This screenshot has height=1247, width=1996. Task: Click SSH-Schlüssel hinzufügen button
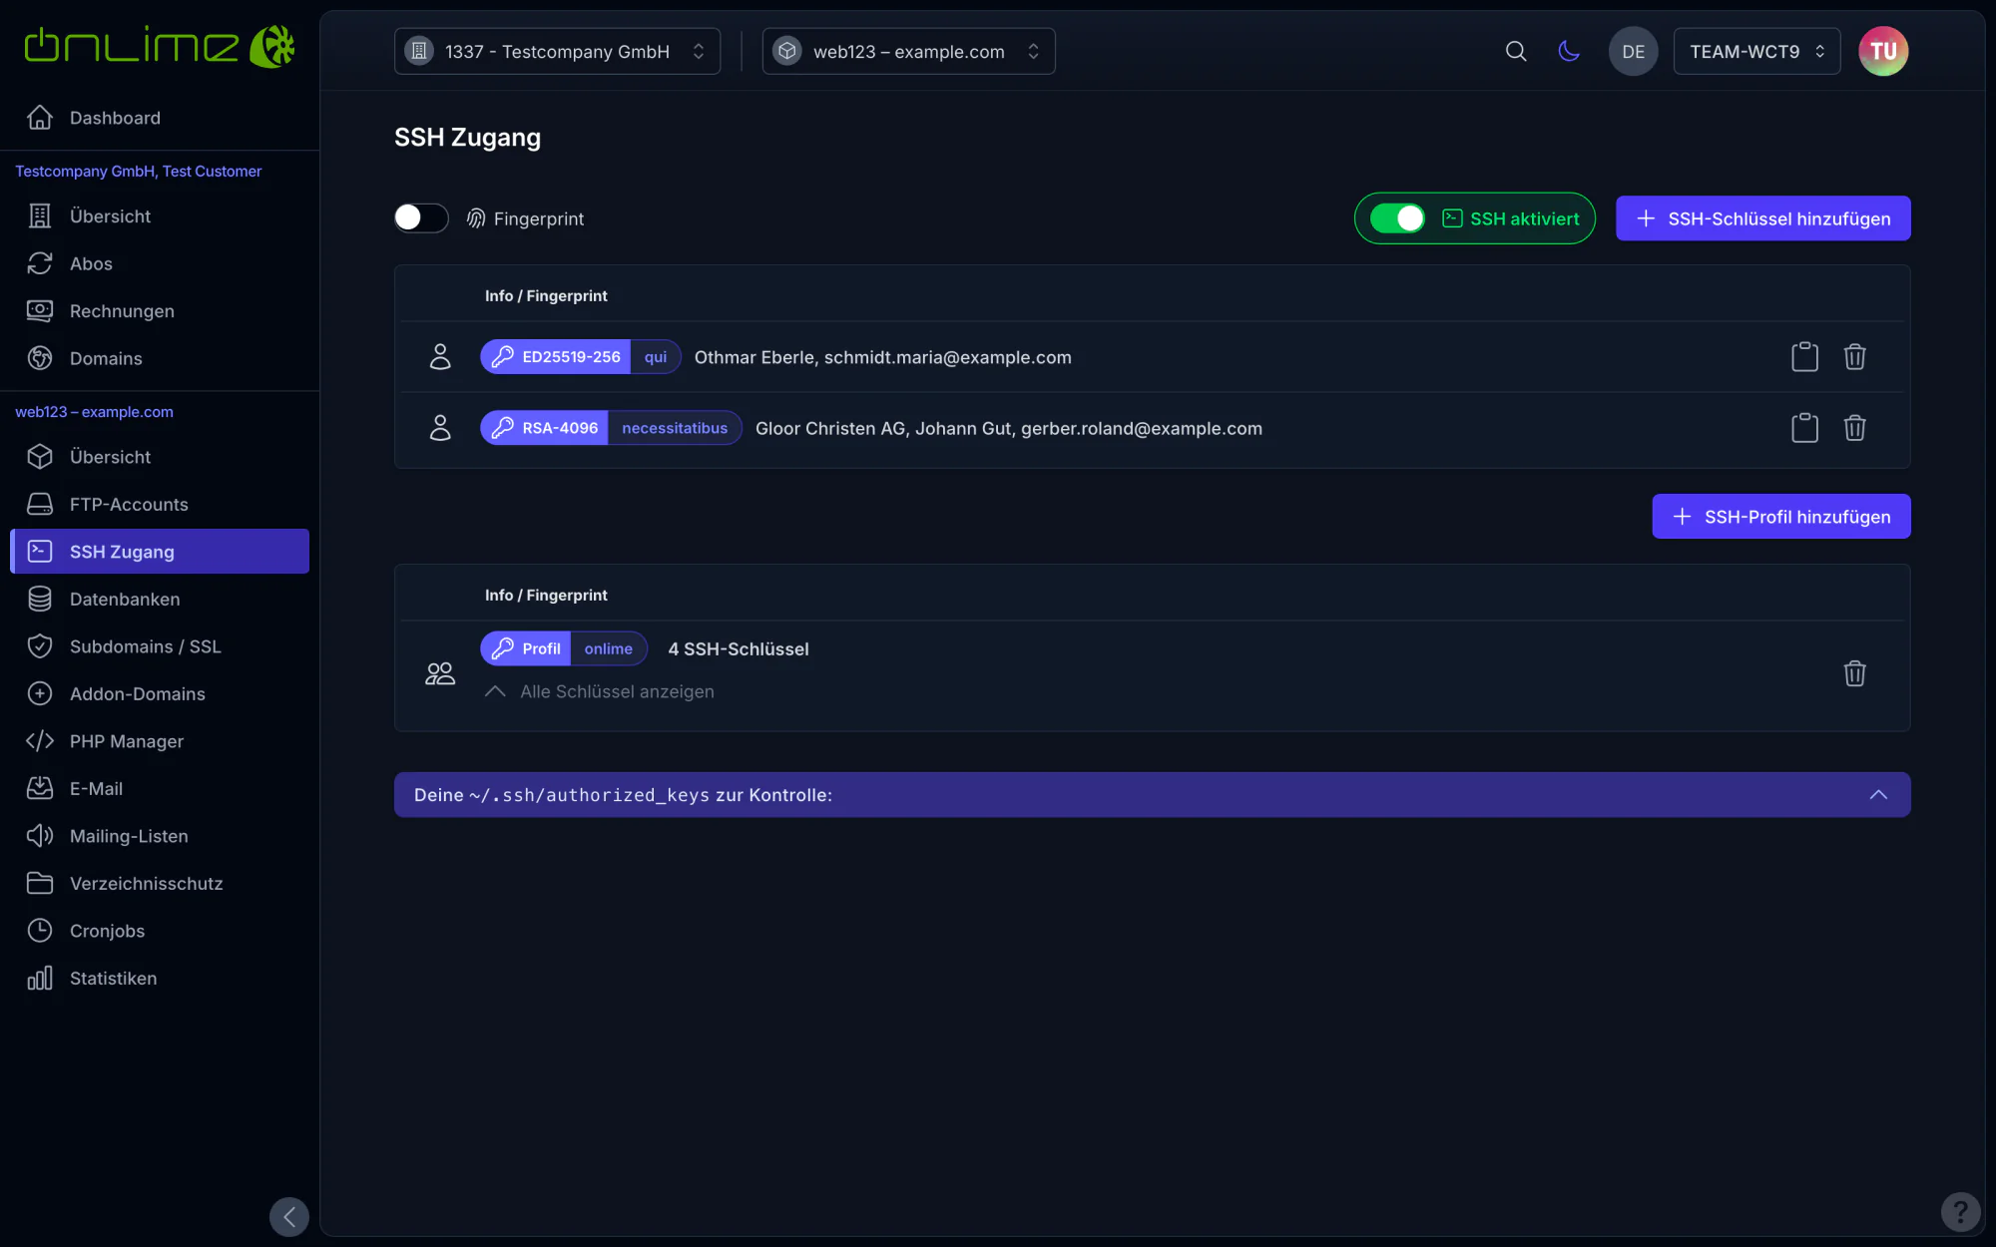pos(1762,217)
